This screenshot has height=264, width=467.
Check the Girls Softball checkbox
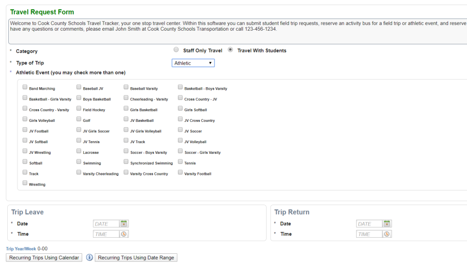[180, 108]
